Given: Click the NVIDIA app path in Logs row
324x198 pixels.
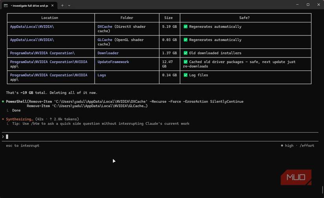Looking at the screenshot, I should pos(49,77).
